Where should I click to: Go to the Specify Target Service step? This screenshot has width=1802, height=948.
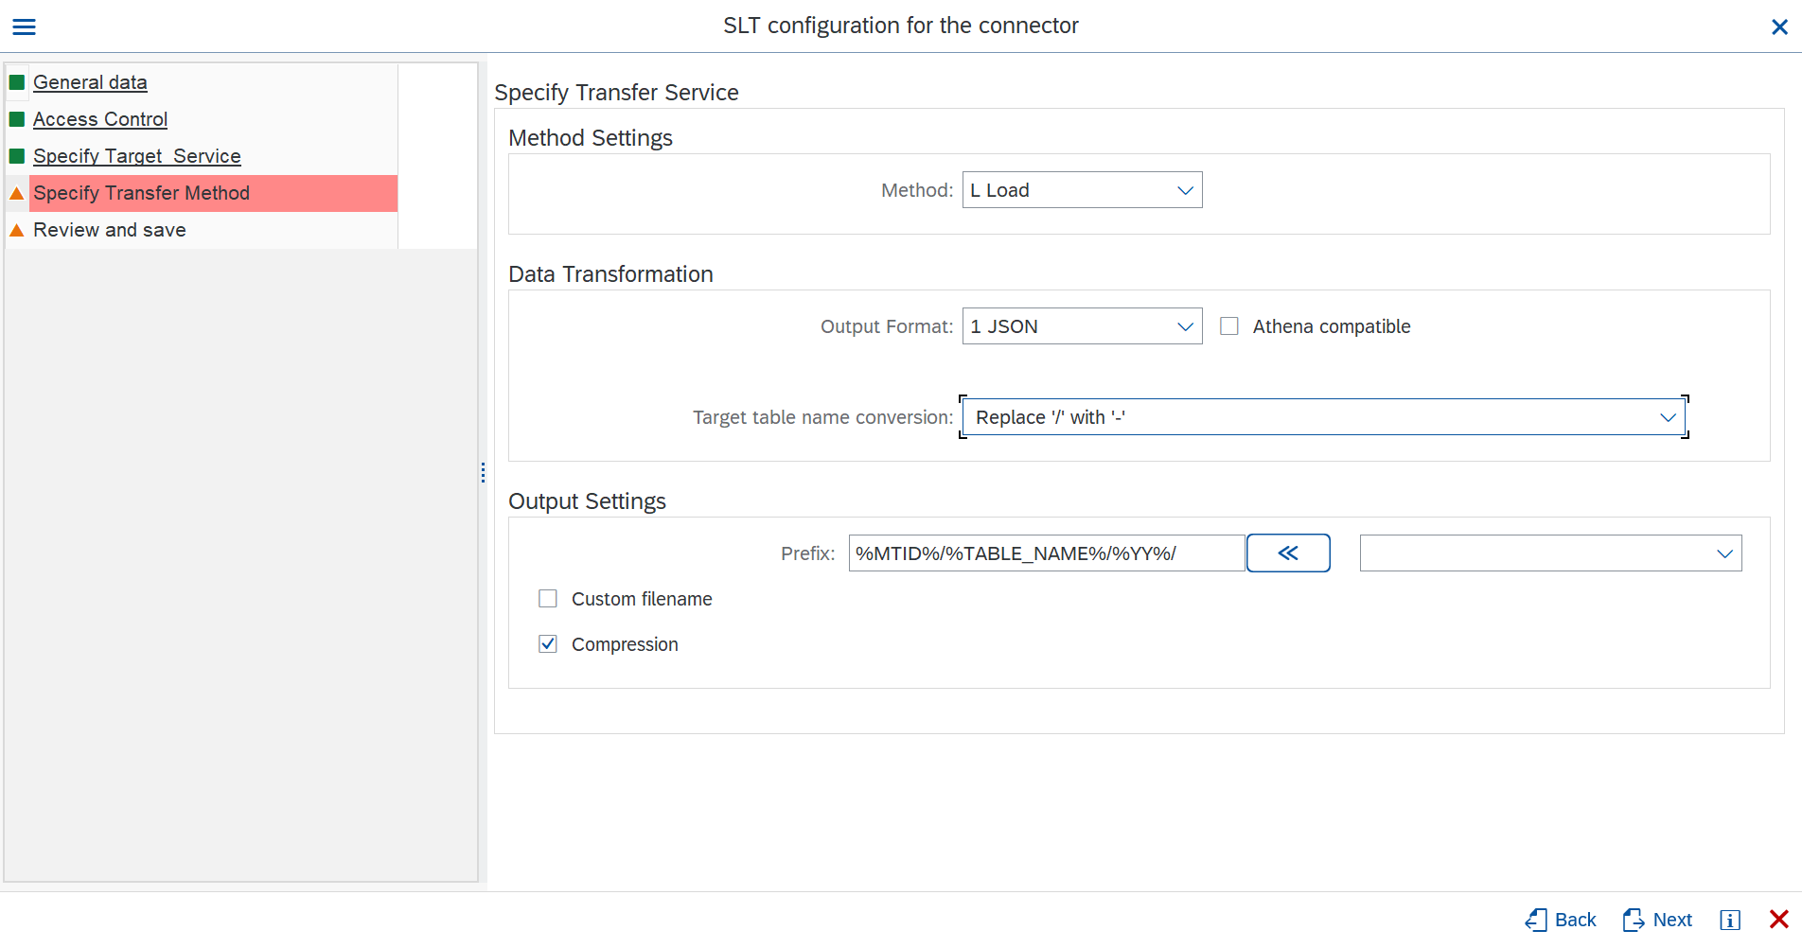tap(137, 156)
